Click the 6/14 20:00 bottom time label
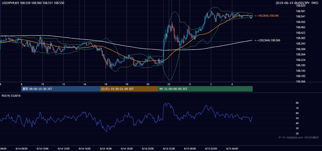The image size is (322, 151). pos(148,148)
